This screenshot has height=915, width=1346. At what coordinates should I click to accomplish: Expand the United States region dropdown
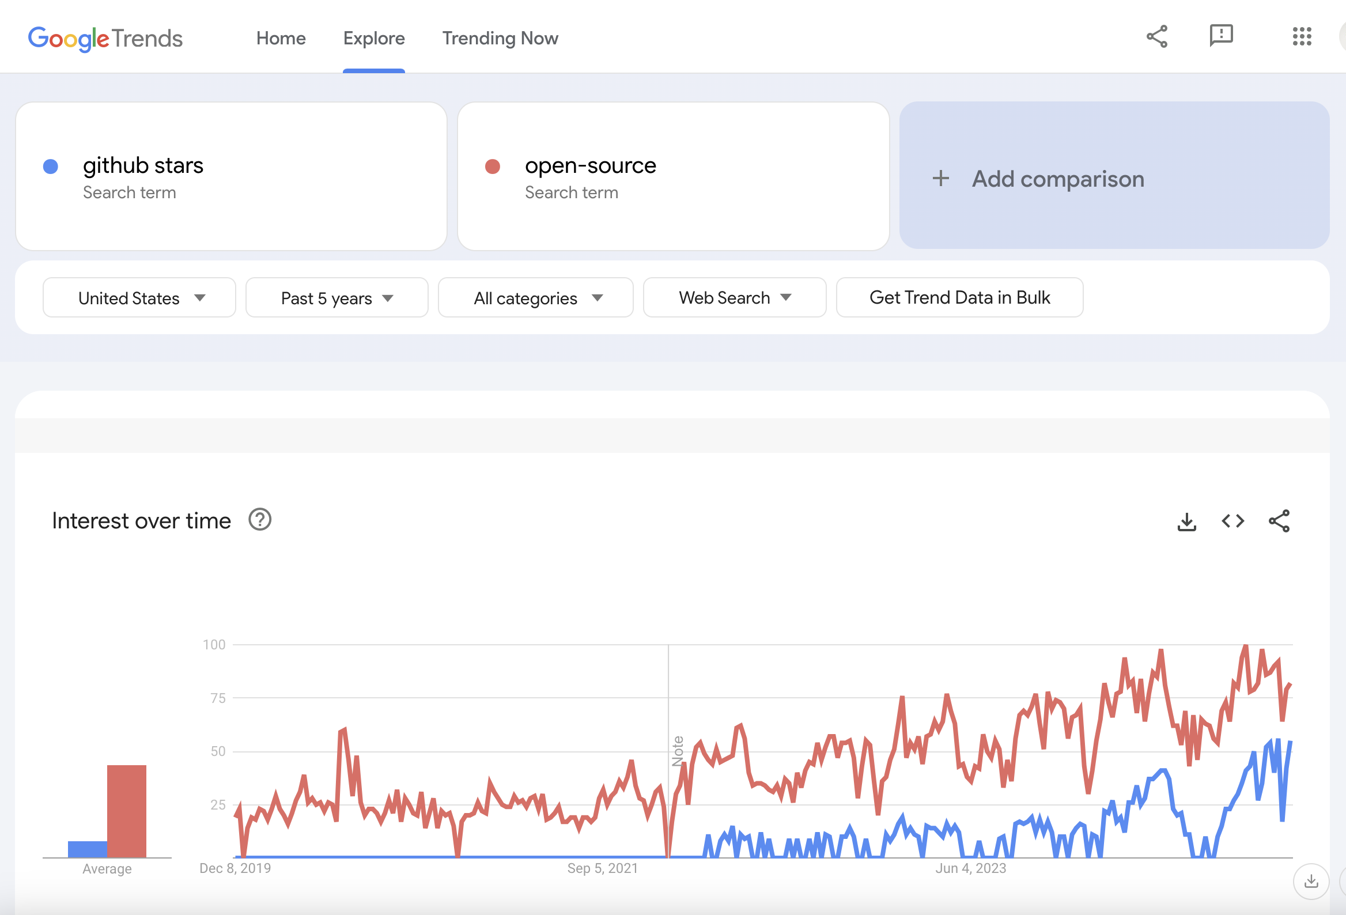139,298
